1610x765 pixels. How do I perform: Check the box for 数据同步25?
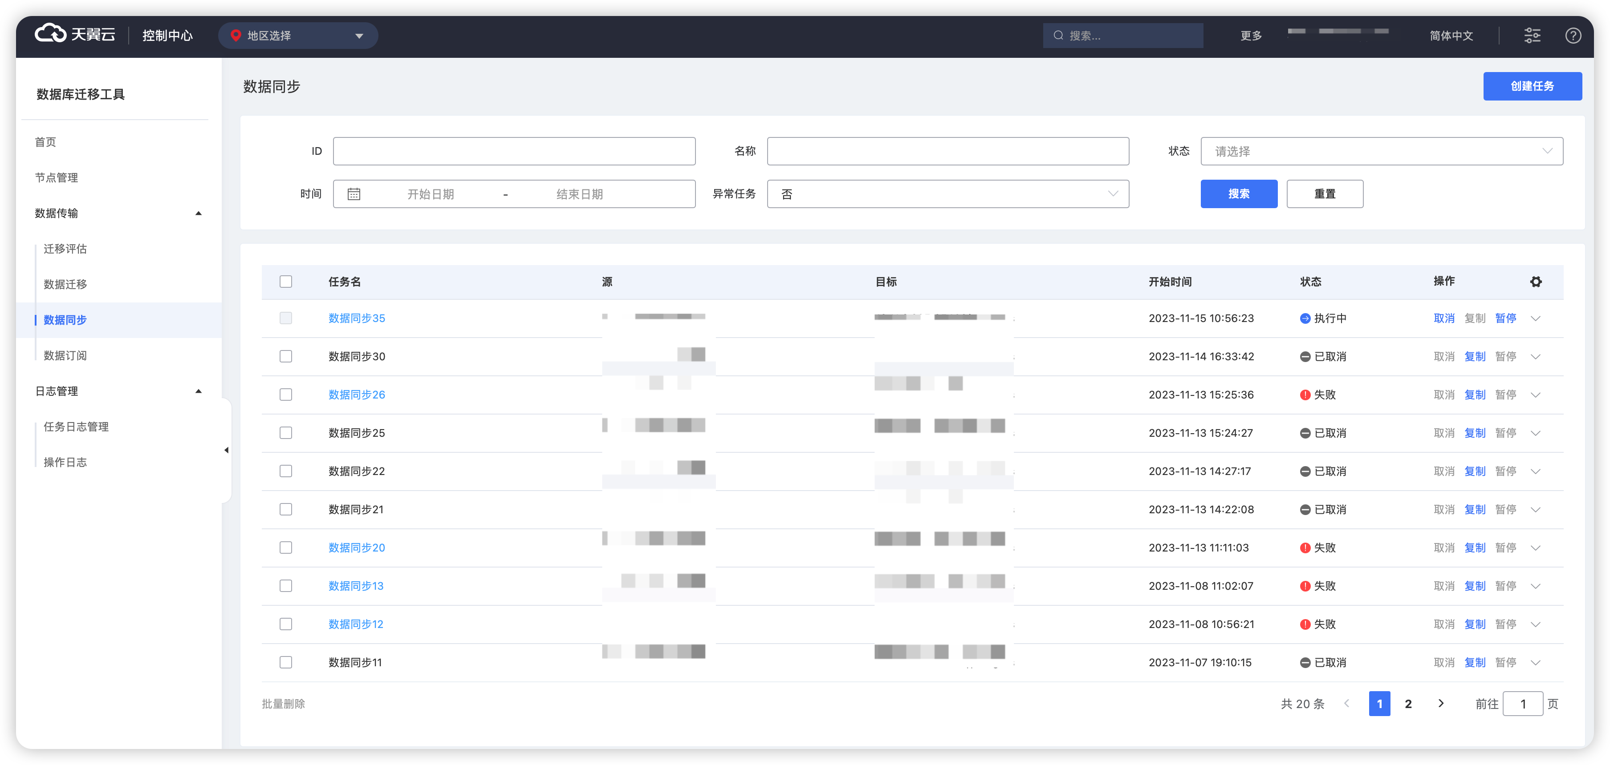click(x=286, y=433)
